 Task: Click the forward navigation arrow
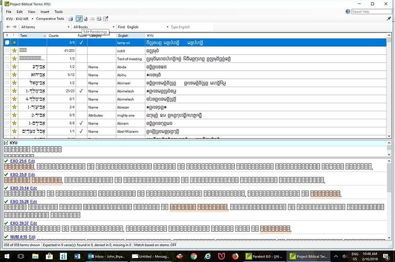coord(15,27)
